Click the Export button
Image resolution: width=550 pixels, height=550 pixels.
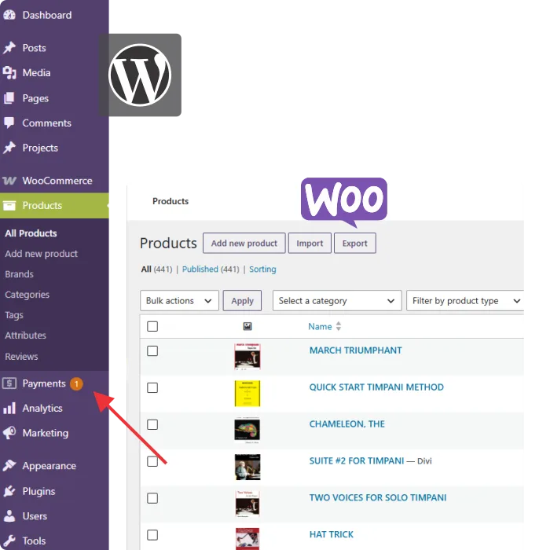pyautogui.click(x=355, y=243)
